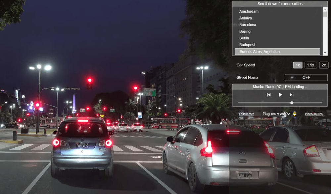Click the coffee cup icon

coord(295,114)
